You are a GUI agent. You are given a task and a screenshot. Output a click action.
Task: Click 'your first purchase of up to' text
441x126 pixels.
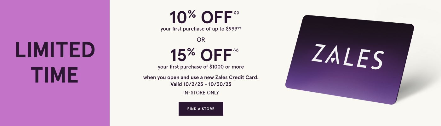(x=196, y=29)
